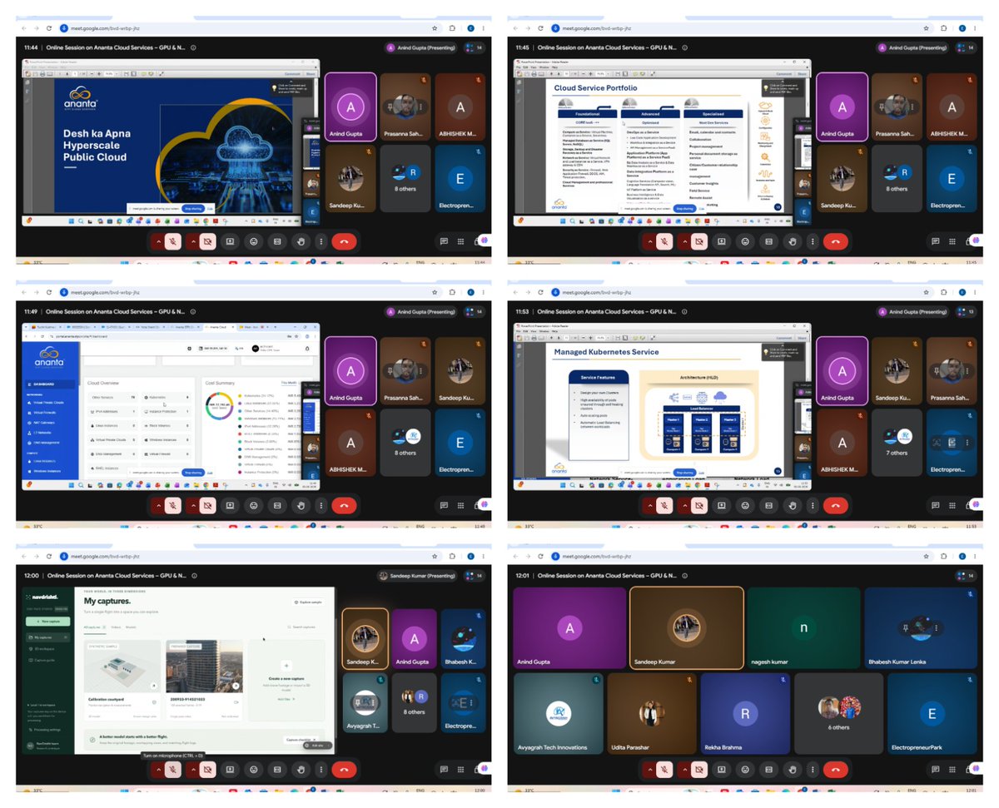Screen dimensions: 999x808
Task: Click Stop sharing in Cloud Service Portfolio slide
Action: (x=683, y=209)
